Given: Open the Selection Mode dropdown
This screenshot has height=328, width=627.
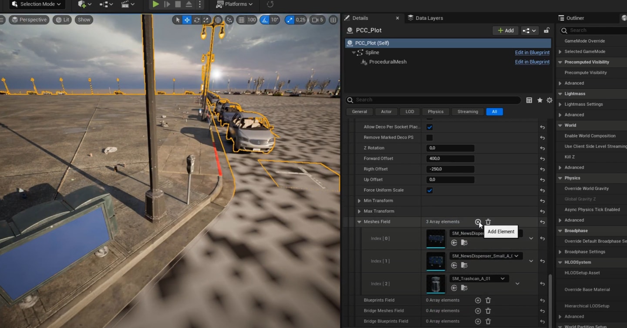Looking at the screenshot, I should click(x=37, y=4).
